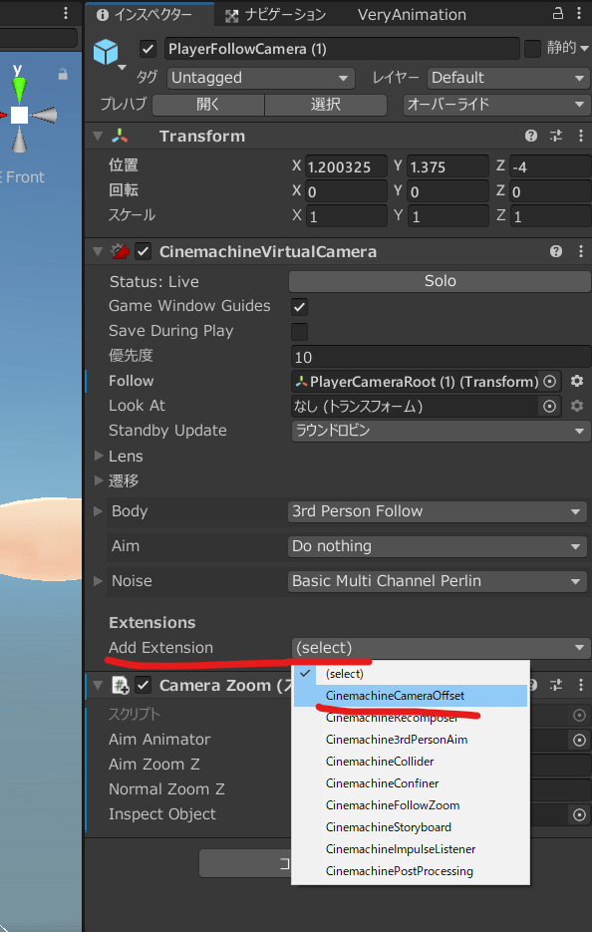
Task: Open Camera Zoom preset settings icon
Action: (x=556, y=686)
